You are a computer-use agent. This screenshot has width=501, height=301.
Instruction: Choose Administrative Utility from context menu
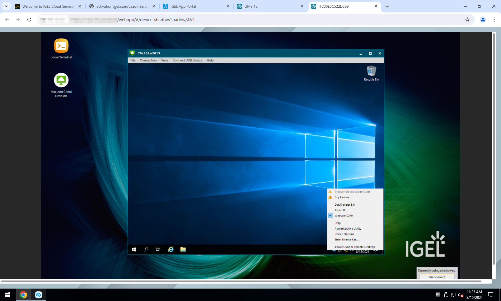coord(348,229)
